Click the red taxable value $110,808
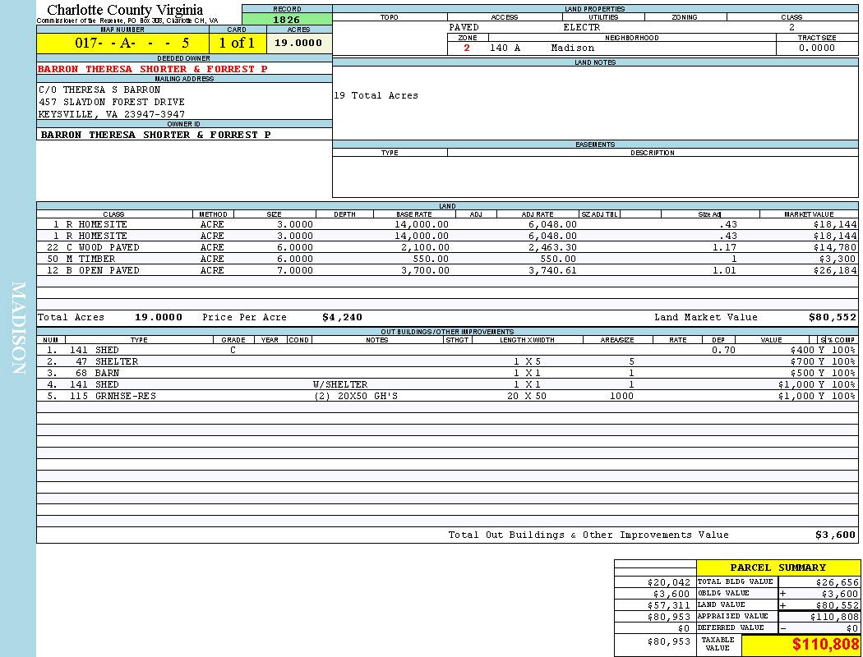The image size is (863, 657). pos(825,646)
